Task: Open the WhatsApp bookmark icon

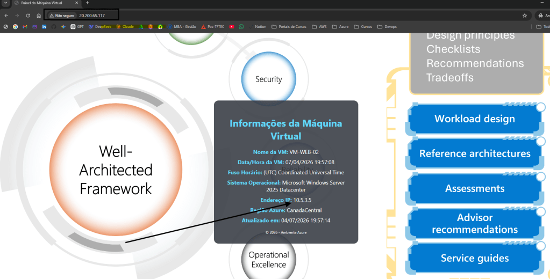Action: [241, 26]
